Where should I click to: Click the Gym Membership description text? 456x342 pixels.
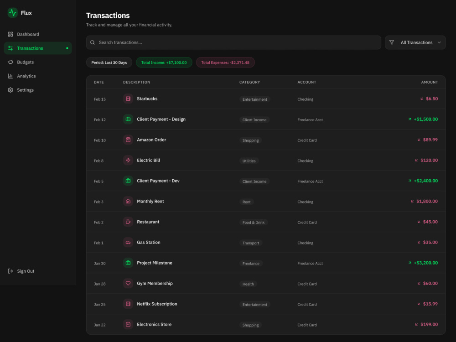tap(155, 284)
